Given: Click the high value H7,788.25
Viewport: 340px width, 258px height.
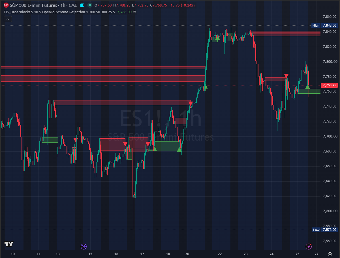Looking at the screenshot, I should (x=122, y=5).
